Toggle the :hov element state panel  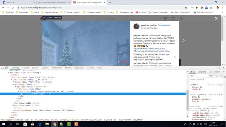pyautogui.click(x=211, y=76)
